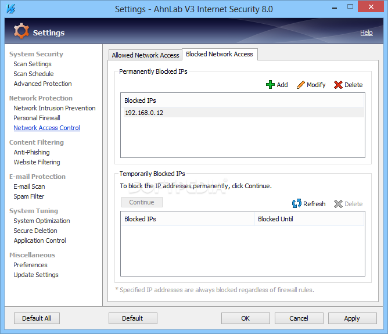Viewport: 388px width, 334px height.
Task: Select Personal Firewall in sidebar
Action: tap(37, 118)
